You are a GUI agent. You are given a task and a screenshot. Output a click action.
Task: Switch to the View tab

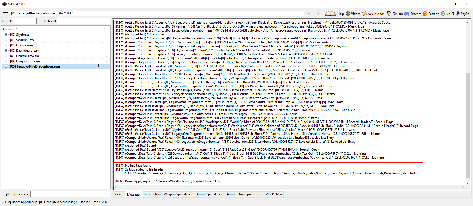[x=118, y=194]
